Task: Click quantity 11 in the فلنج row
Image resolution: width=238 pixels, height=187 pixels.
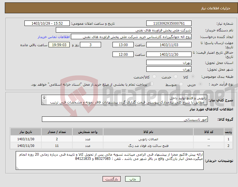Action: pyautogui.click(x=57, y=146)
